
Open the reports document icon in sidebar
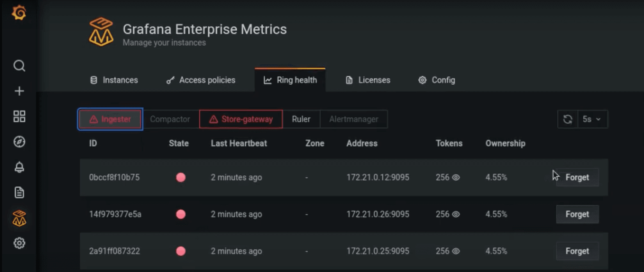pyautogui.click(x=19, y=193)
